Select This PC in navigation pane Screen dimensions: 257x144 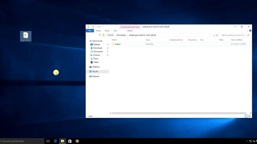tap(98, 72)
